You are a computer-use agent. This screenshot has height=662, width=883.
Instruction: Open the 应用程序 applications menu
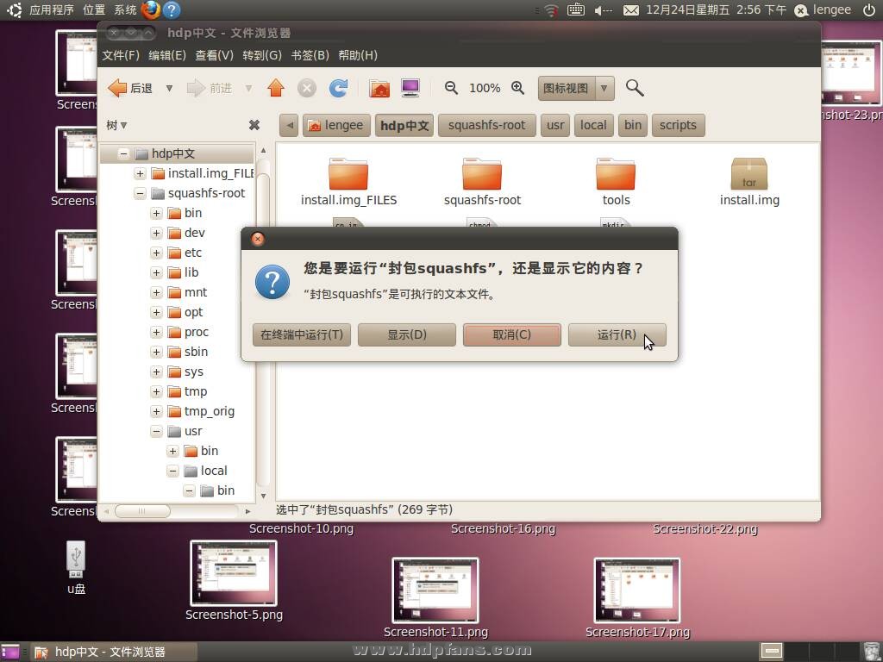point(51,9)
